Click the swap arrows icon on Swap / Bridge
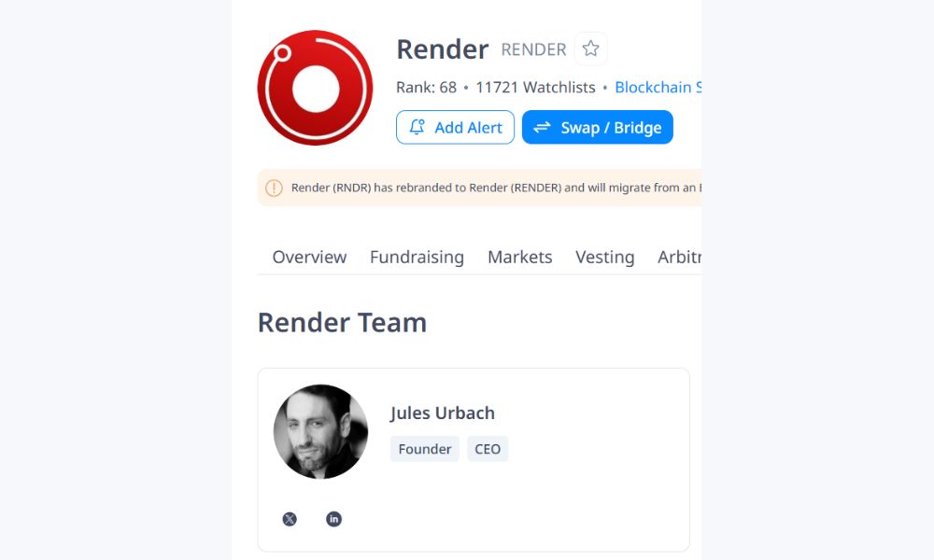Viewport: 934px width, 560px height. [x=545, y=127]
